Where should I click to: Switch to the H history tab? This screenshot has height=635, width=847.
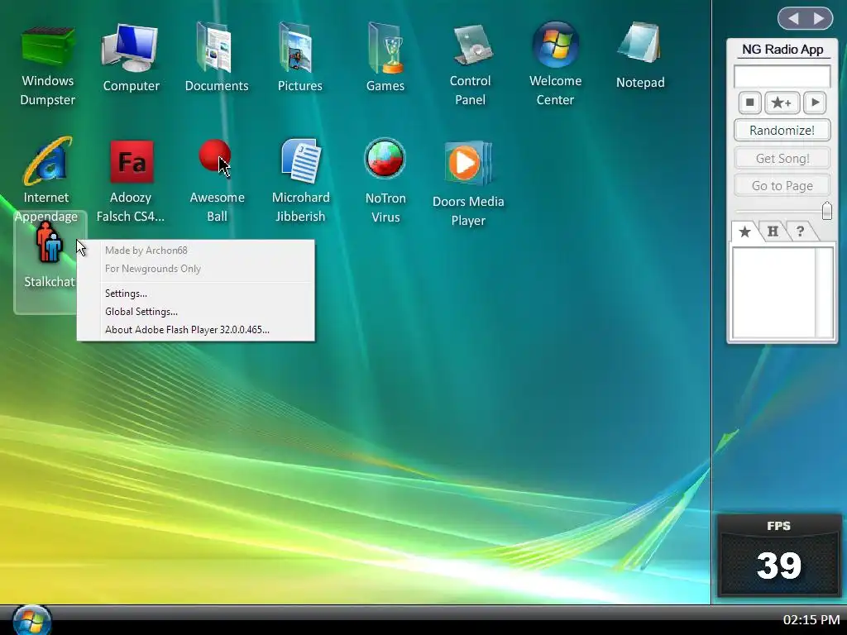click(x=773, y=232)
